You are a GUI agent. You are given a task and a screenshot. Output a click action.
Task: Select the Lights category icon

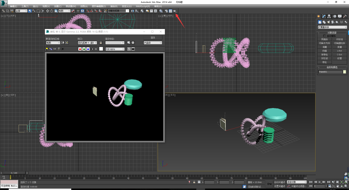328,22
